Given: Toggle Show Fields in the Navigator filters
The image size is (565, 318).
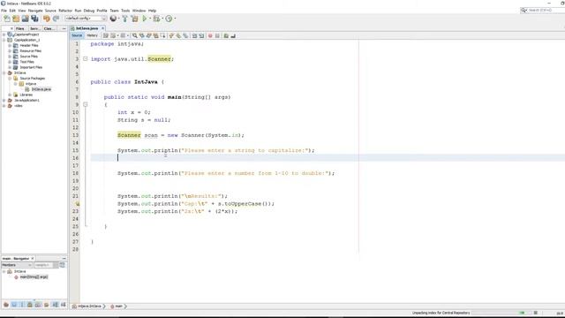Looking at the screenshot, I should (14, 305).
